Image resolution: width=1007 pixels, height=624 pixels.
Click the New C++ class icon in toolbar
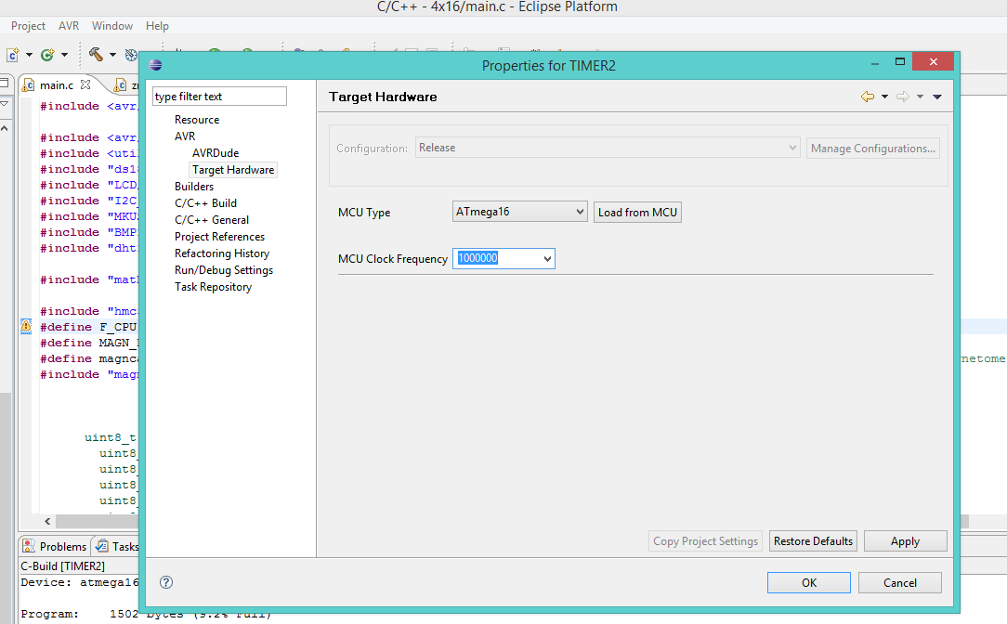pyautogui.click(x=47, y=55)
